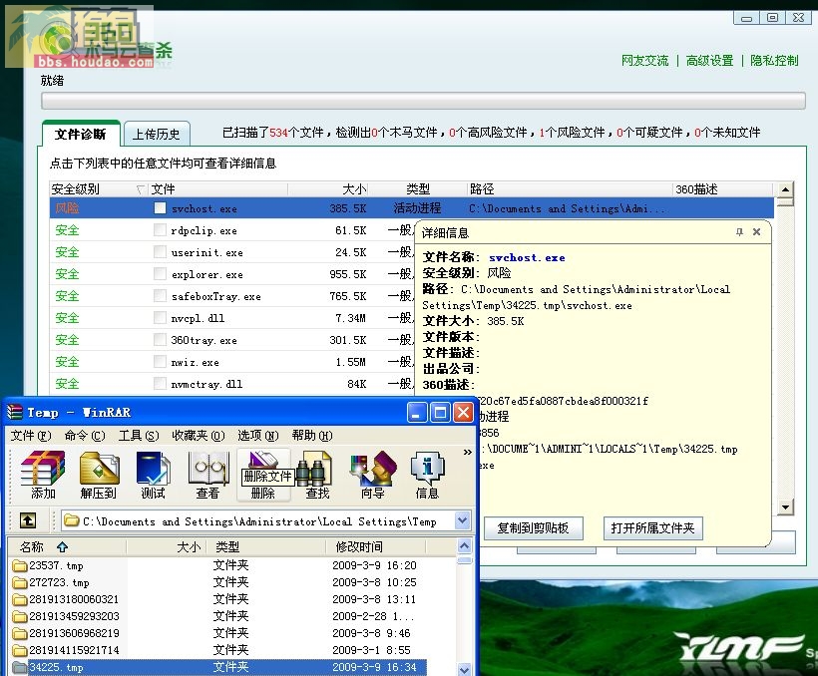Select the explorer.exe row
This screenshot has height=676, width=818.
point(232,274)
